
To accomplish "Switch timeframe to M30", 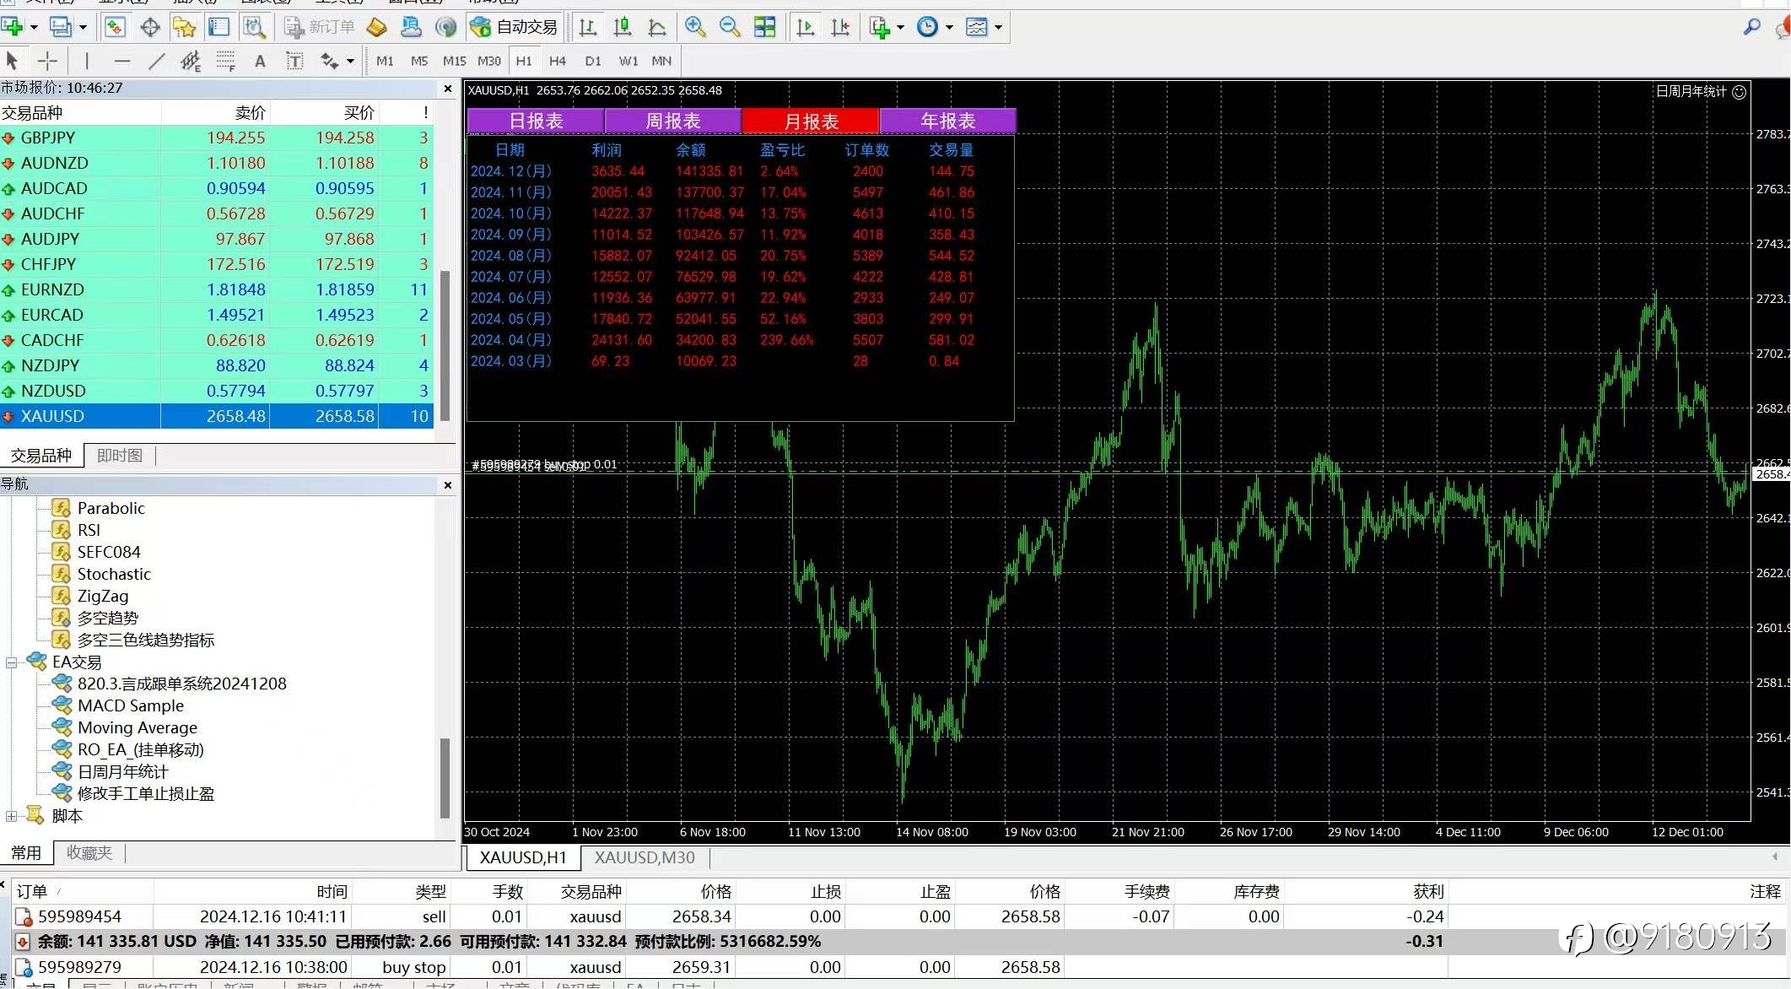I will [489, 61].
